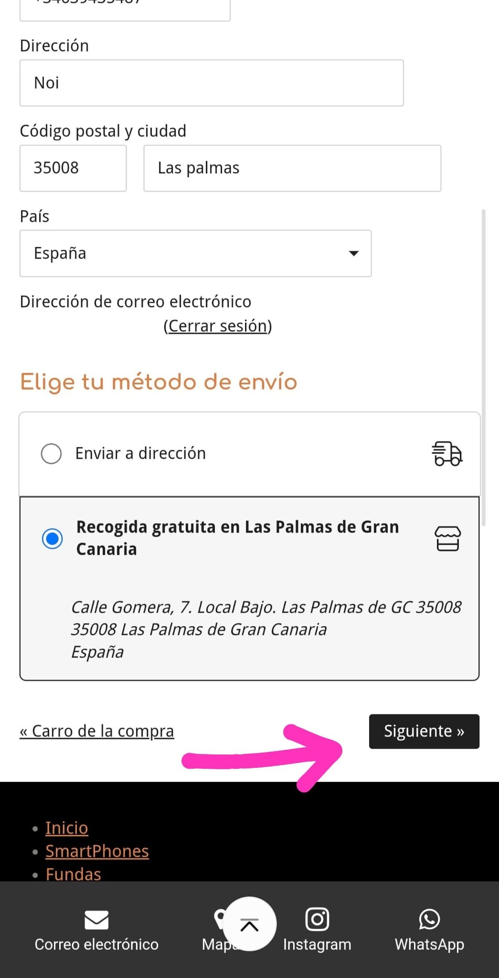Open the Inicio footer menu link

(67, 828)
